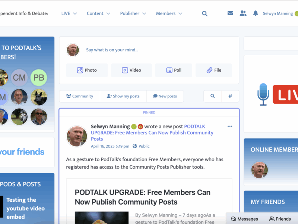The image size is (298, 224).
Task: Click the PB member avatar
Action: (39, 78)
